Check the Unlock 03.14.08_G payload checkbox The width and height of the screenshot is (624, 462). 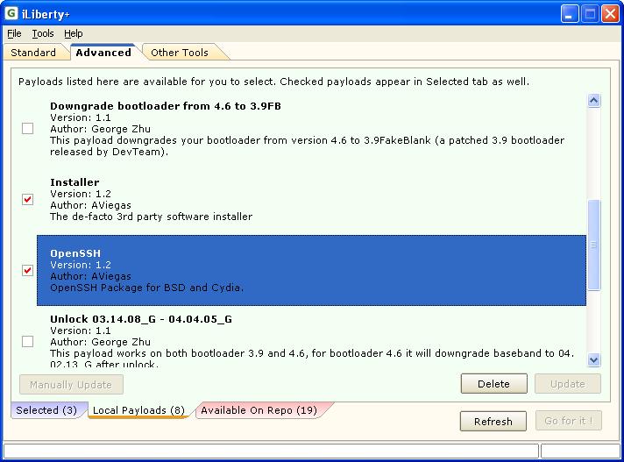click(x=27, y=341)
